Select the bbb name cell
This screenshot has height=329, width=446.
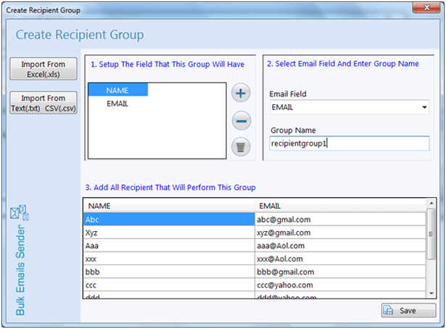click(x=169, y=272)
